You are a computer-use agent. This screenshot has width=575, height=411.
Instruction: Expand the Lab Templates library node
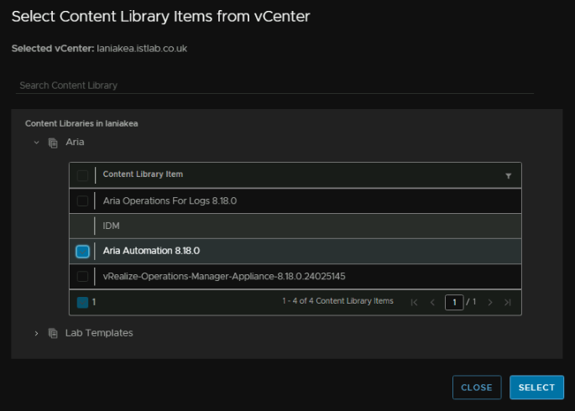point(36,333)
